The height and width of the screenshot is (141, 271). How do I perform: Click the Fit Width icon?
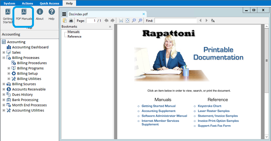(121, 21)
